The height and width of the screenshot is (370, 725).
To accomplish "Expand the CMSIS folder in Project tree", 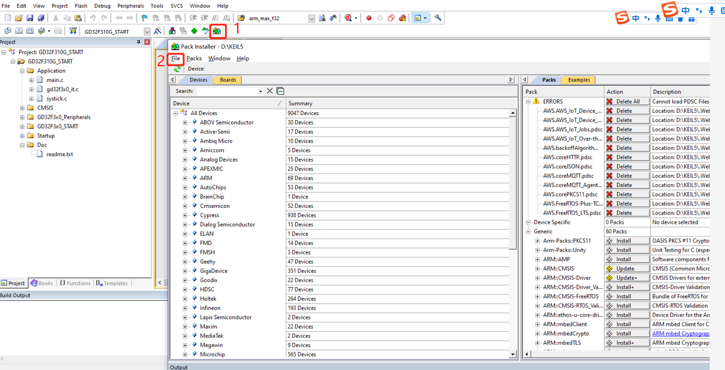I will point(22,108).
